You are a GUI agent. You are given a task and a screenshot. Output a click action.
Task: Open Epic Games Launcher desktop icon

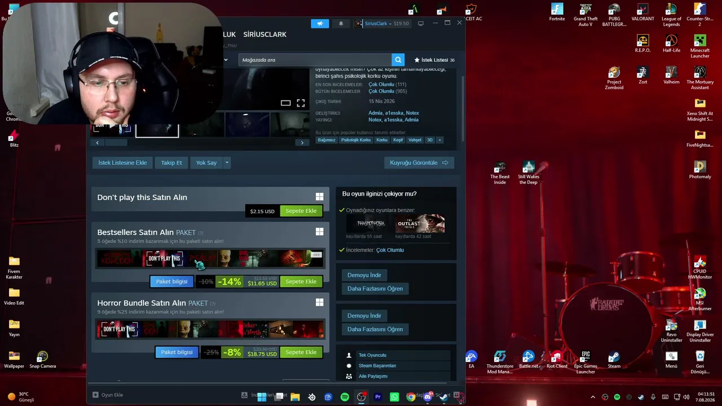coord(585,363)
